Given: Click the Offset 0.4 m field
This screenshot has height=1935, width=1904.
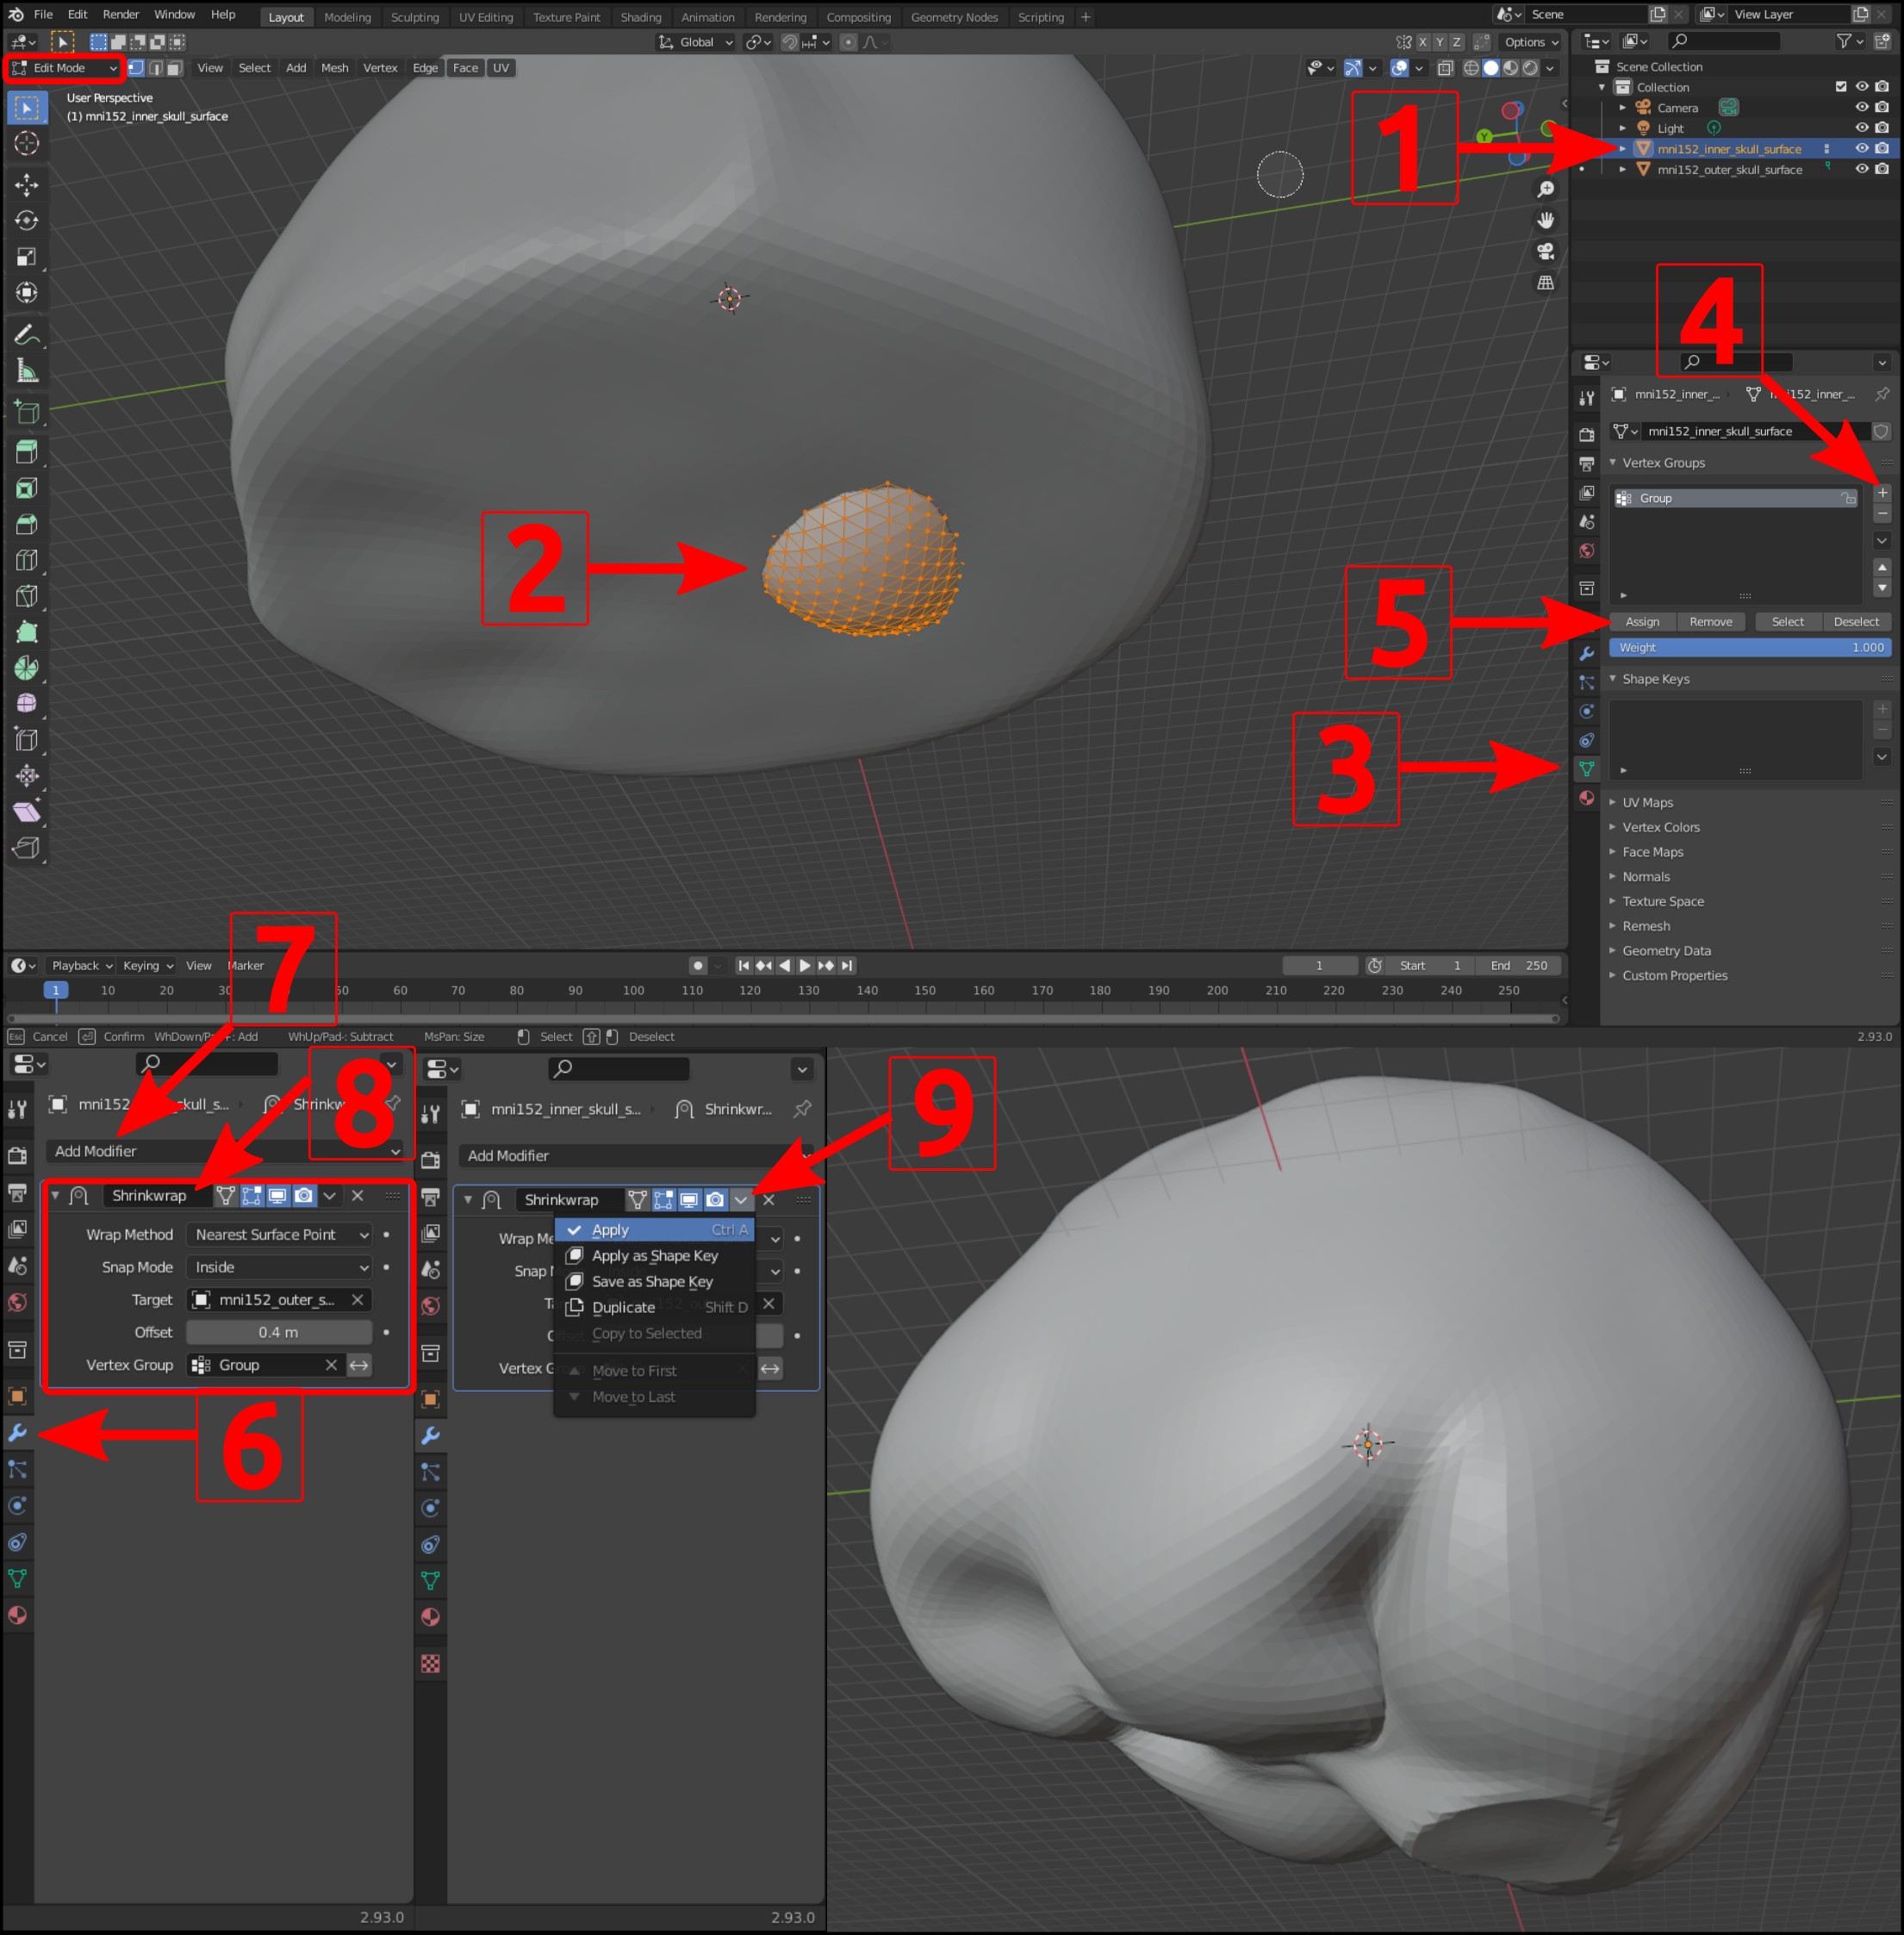Looking at the screenshot, I should 279,1332.
